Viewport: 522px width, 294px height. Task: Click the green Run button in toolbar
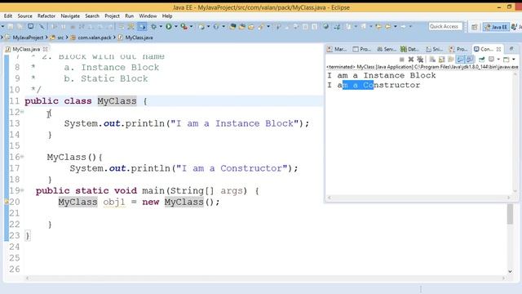click(x=169, y=26)
